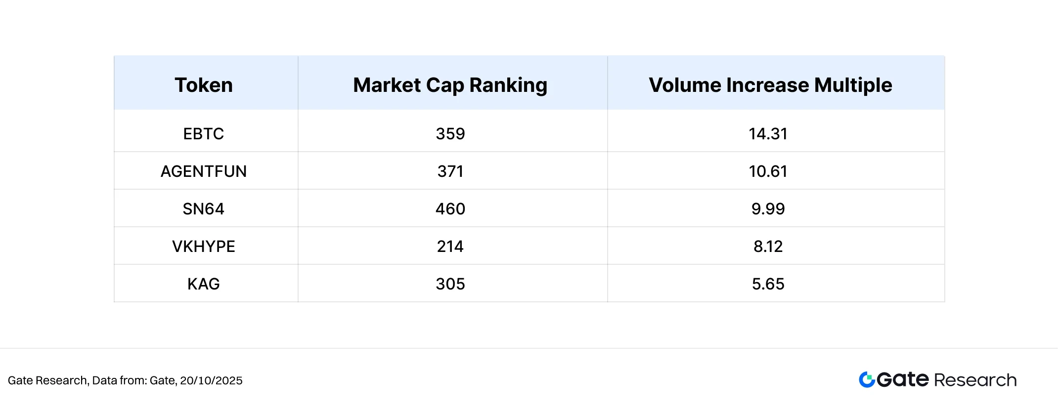Select the Market Cap Ranking header
Image resolution: width=1058 pixels, height=412 pixels.
450,85
